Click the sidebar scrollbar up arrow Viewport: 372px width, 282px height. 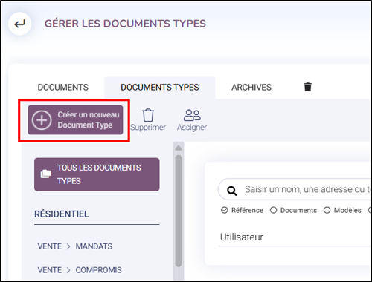pos(179,148)
